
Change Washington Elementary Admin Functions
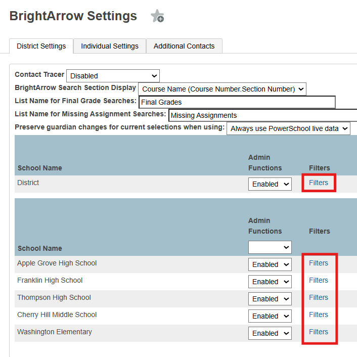[x=270, y=333]
